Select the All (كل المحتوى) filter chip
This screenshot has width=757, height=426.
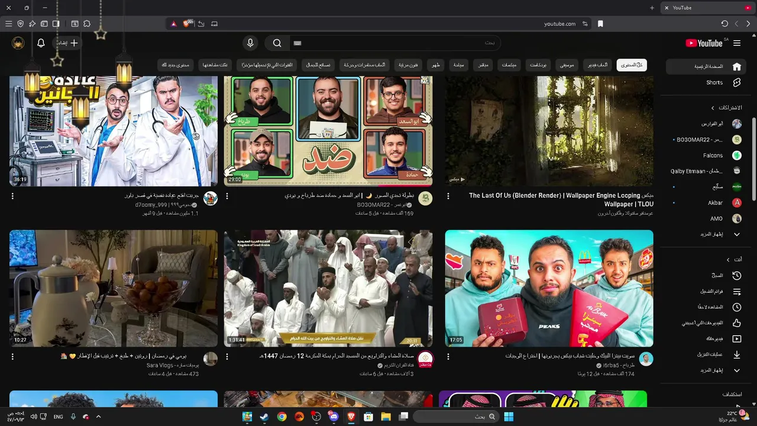(632, 65)
